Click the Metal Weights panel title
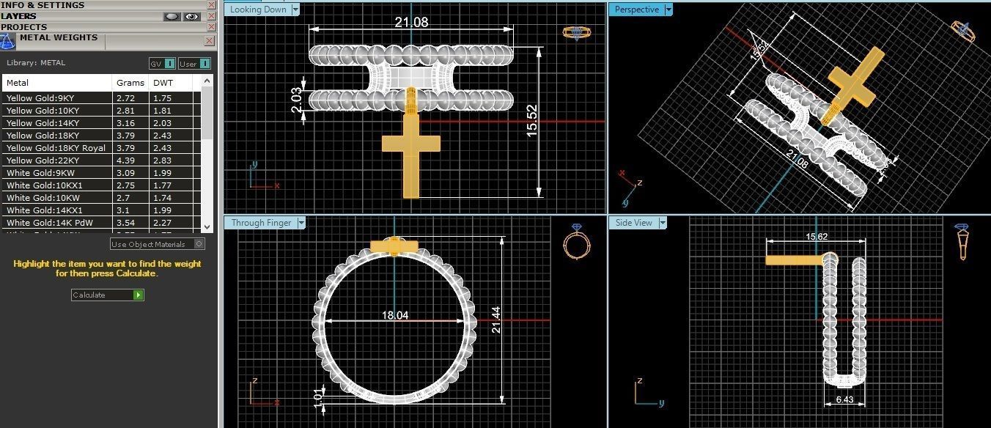The width and height of the screenshot is (991, 428). point(58,37)
